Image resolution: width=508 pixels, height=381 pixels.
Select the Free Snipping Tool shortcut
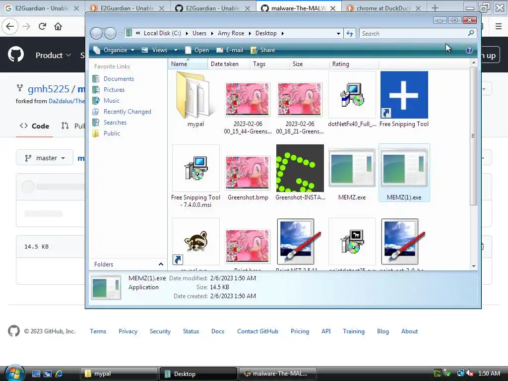coord(404,95)
